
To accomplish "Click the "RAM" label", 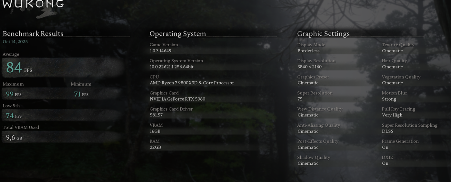I will click(x=155, y=141).
